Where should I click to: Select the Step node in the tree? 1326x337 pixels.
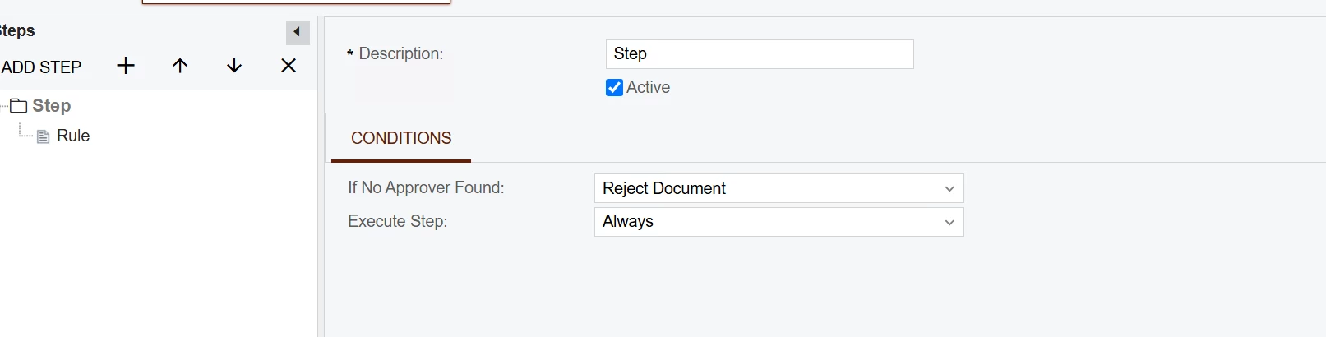coord(51,105)
